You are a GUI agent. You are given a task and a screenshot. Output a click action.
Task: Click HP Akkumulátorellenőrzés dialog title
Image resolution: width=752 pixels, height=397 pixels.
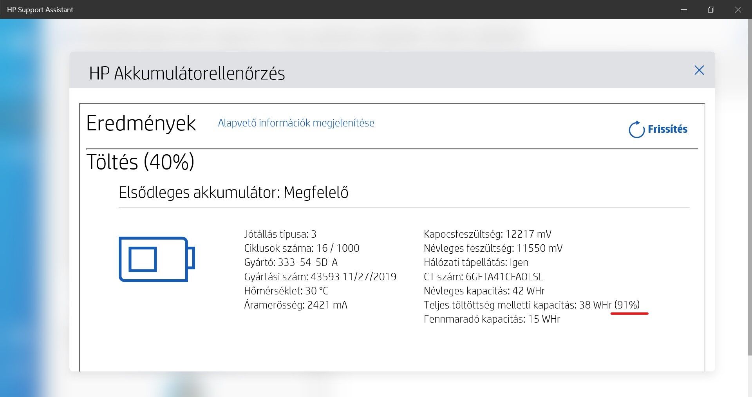[x=187, y=73]
